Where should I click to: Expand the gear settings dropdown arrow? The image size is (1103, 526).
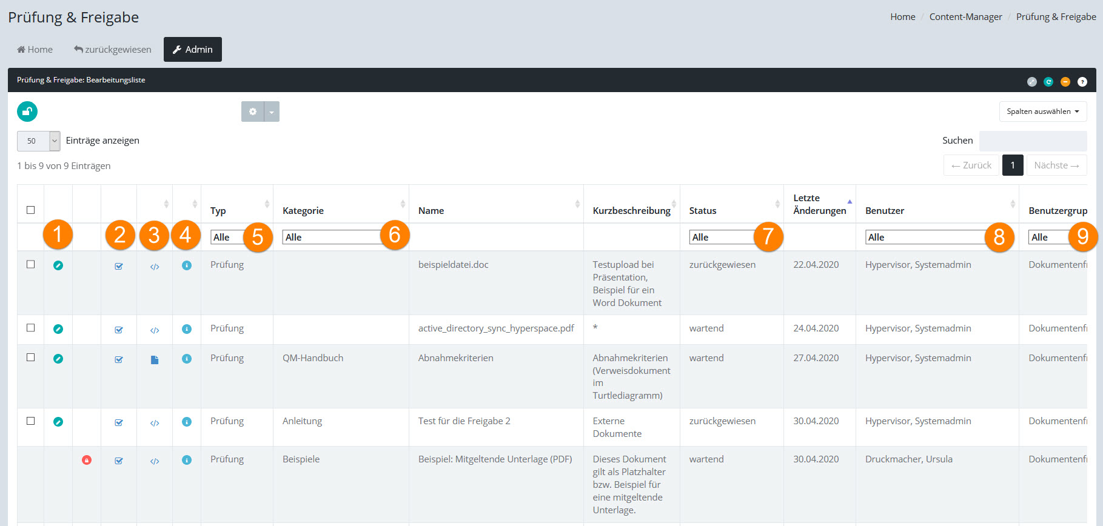click(272, 112)
